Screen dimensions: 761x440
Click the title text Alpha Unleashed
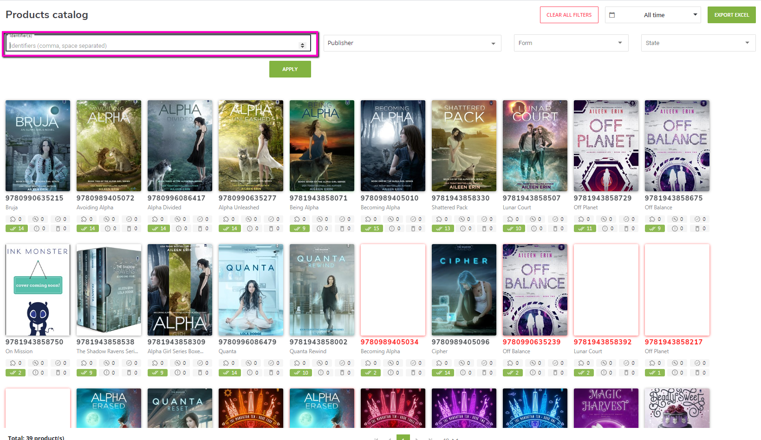click(x=239, y=207)
